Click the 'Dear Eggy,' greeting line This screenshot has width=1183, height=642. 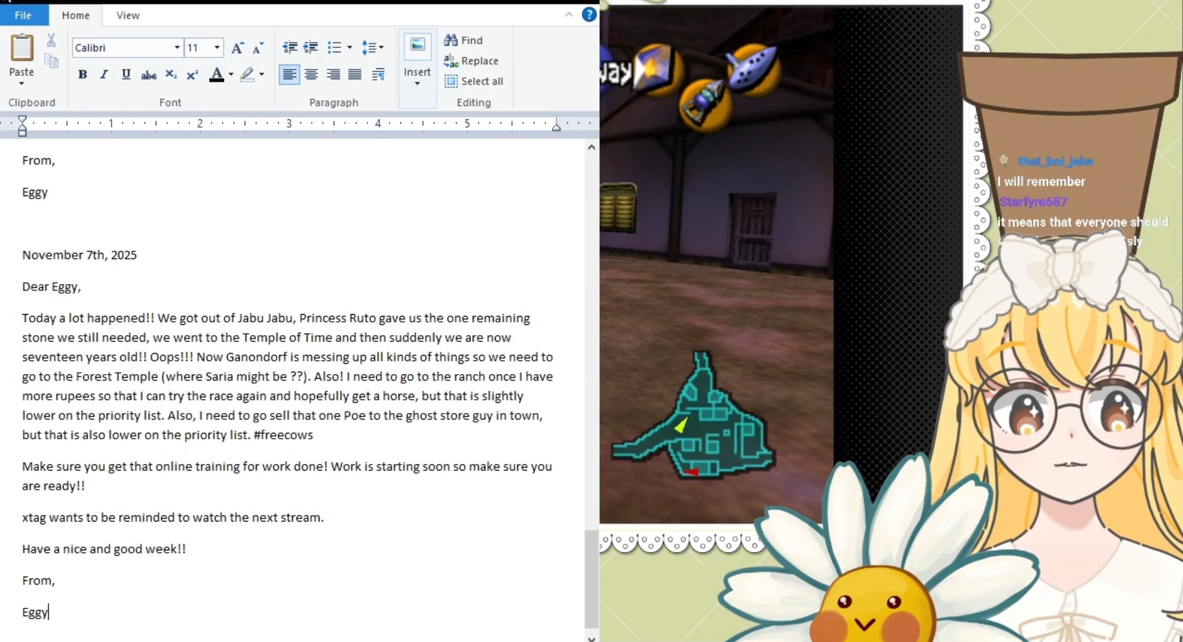(x=52, y=287)
